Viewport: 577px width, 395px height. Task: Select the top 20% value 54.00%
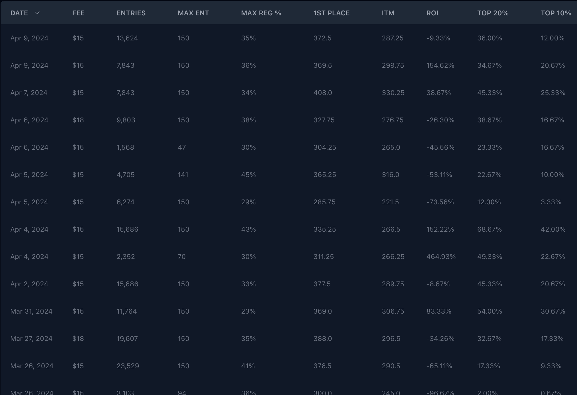[490, 311]
